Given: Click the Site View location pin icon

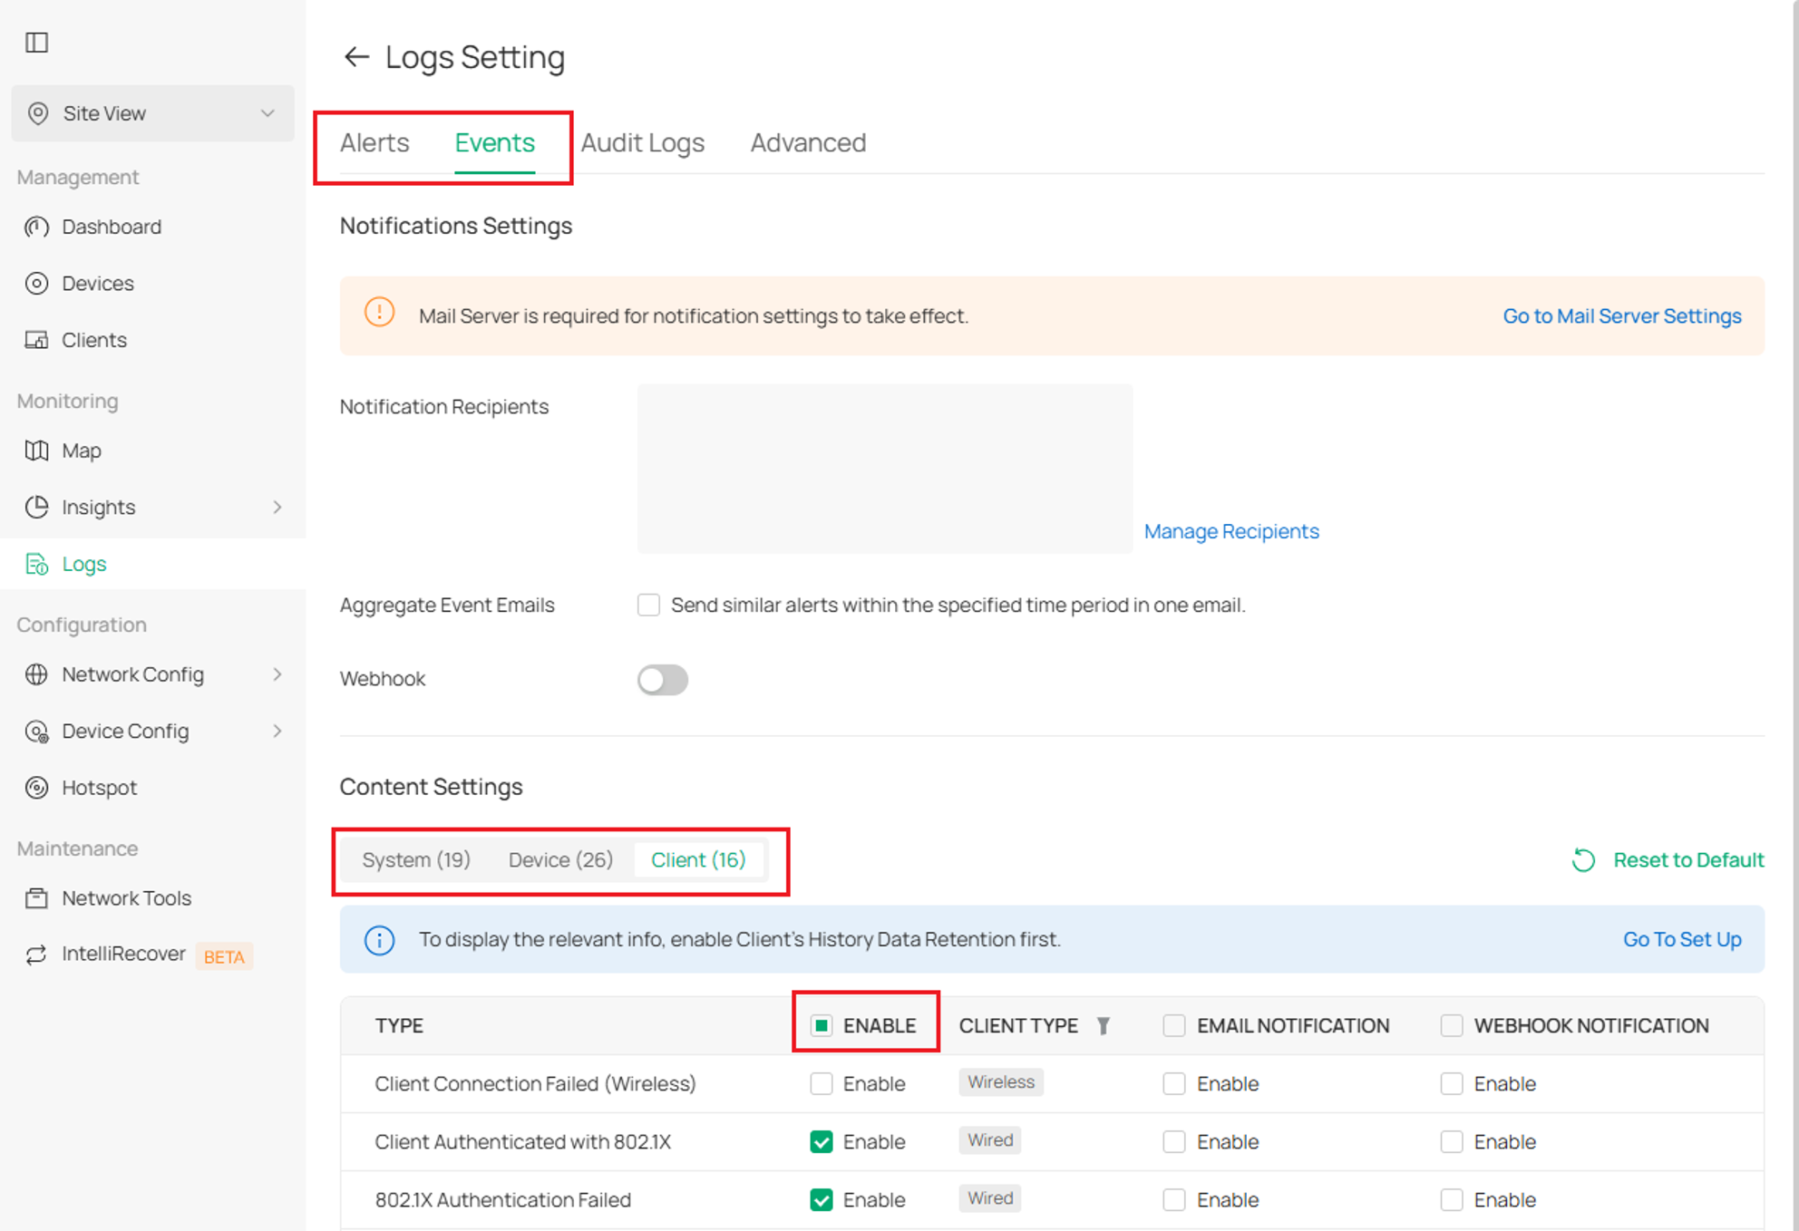Looking at the screenshot, I should tap(38, 113).
